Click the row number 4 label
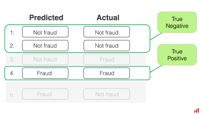 click(12, 73)
